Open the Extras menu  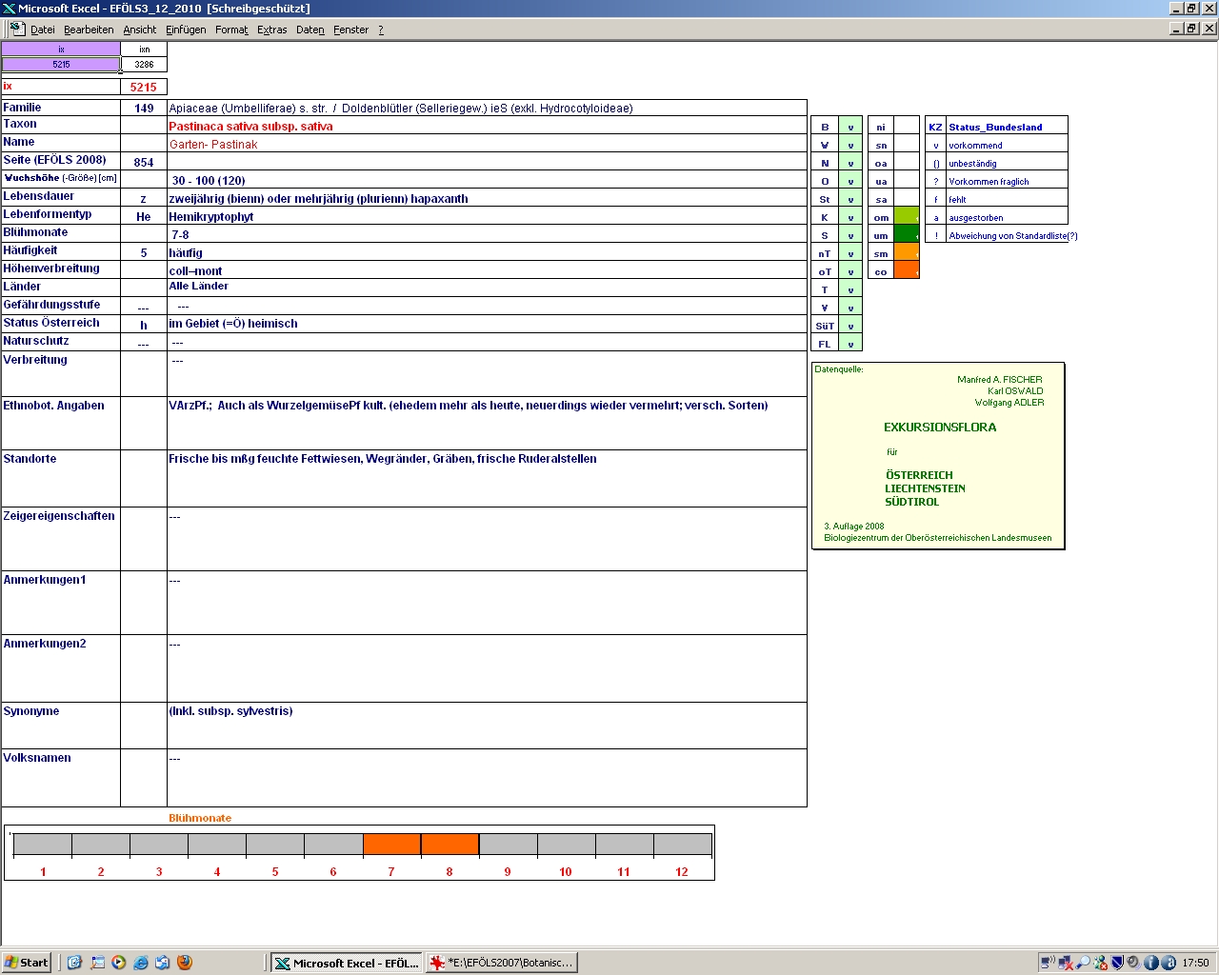point(272,30)
